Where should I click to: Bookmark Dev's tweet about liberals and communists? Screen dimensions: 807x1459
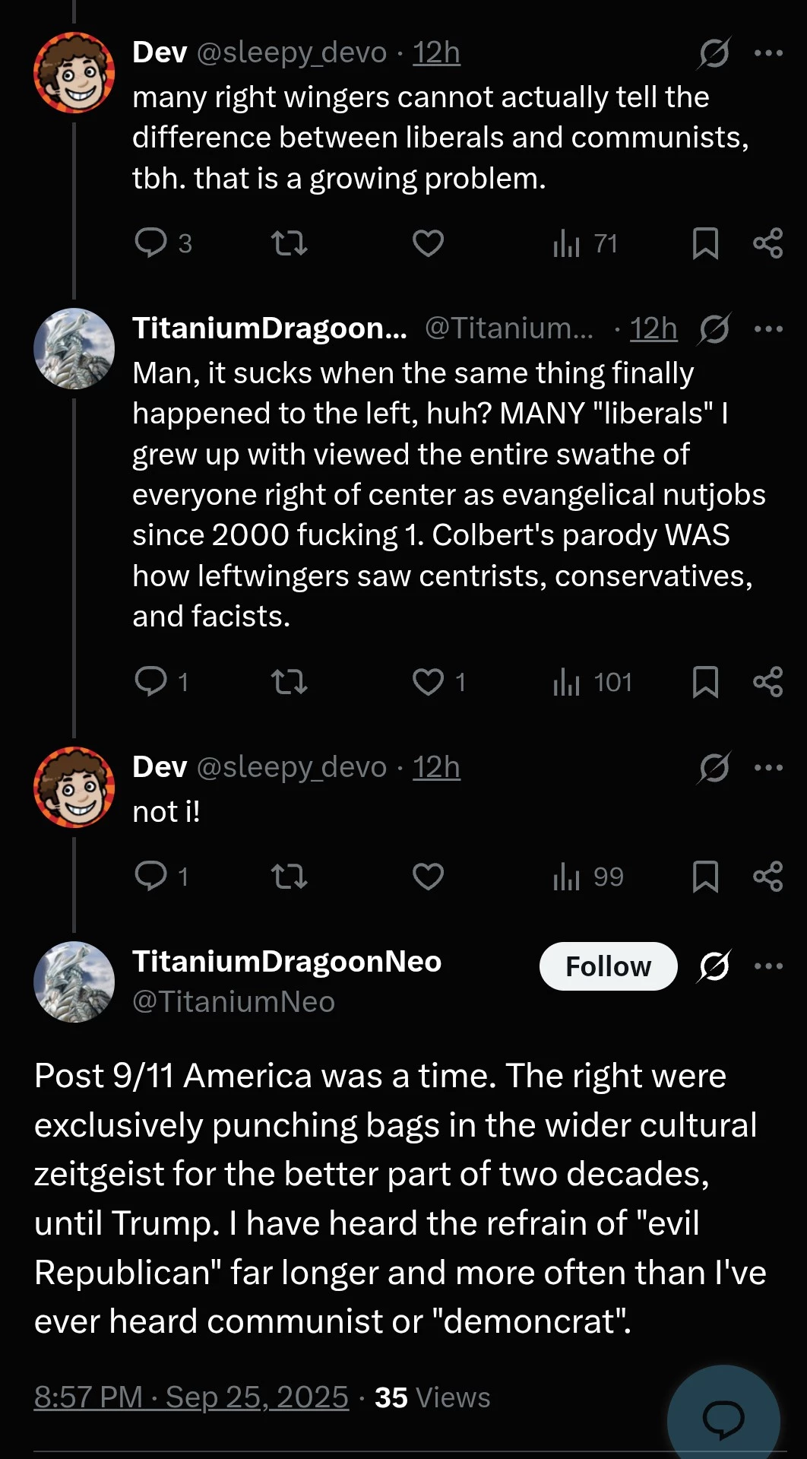(x=705, y=243)
